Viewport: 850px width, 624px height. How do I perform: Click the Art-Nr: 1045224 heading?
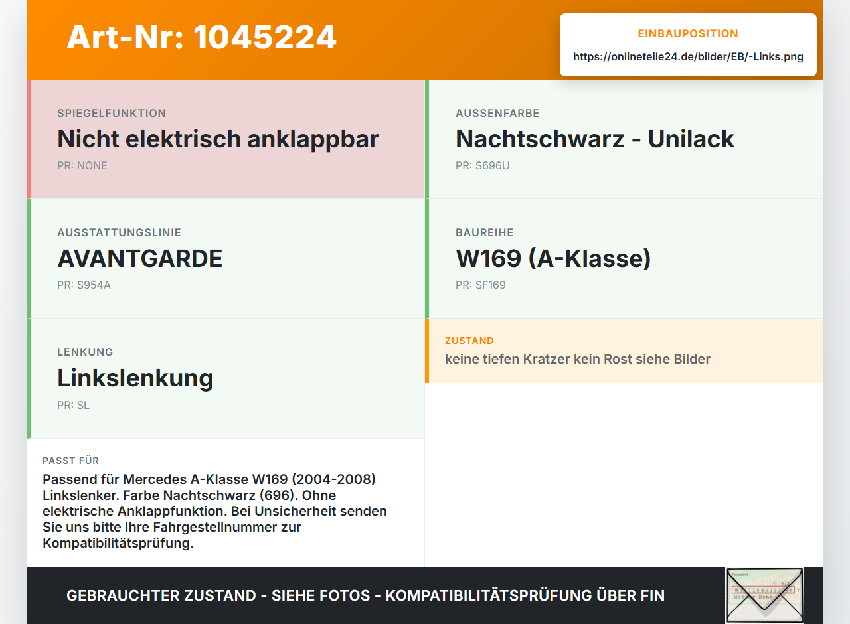[202, 37]
